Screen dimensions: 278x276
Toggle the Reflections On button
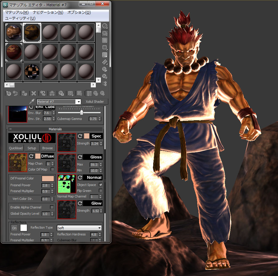[x=14, y=228]
